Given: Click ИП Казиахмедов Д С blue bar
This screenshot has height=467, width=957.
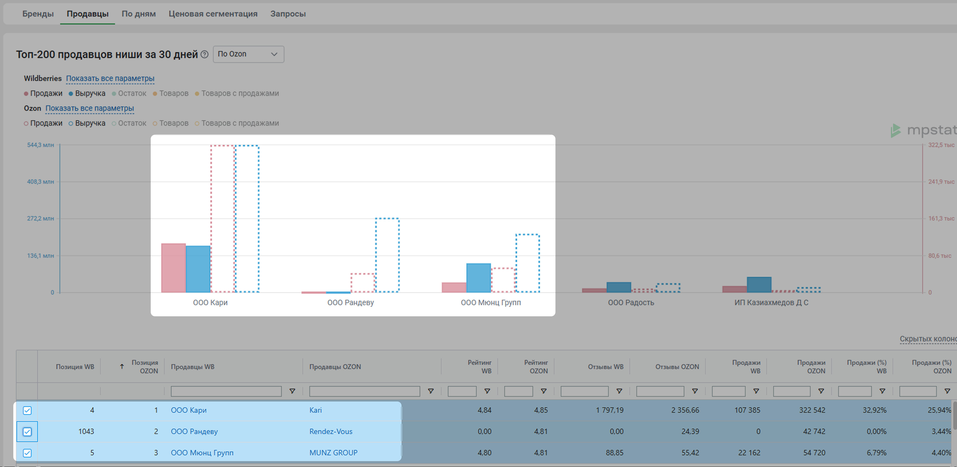Looking at the screenshot, I should click(x=759, y=285).
